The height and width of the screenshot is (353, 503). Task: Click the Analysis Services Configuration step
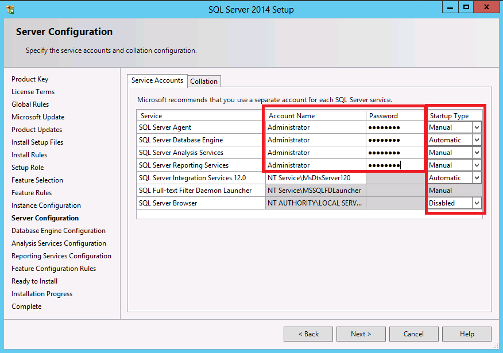click(x=59, y=243)
